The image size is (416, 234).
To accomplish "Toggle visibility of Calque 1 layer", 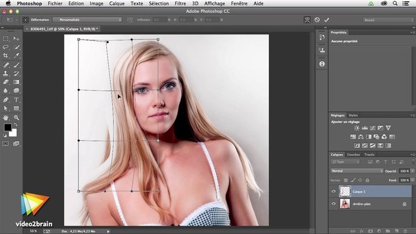I will tap(333, 191).
